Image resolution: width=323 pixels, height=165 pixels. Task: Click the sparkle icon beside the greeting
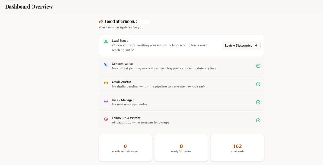click(x=101, y=21)
